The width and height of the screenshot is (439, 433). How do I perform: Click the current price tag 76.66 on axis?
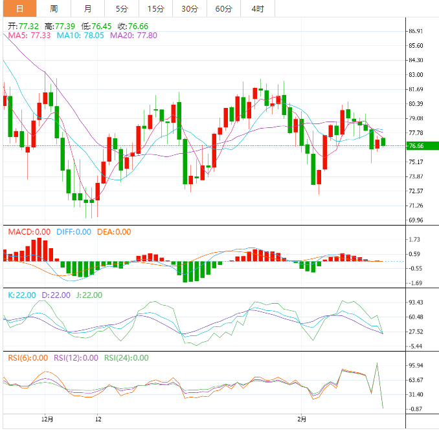tap(416, 147)
